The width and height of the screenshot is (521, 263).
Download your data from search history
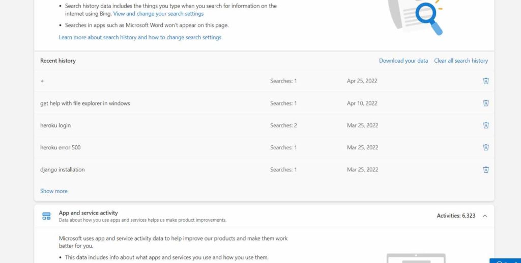pyautogui.click(x=403, y=61)
